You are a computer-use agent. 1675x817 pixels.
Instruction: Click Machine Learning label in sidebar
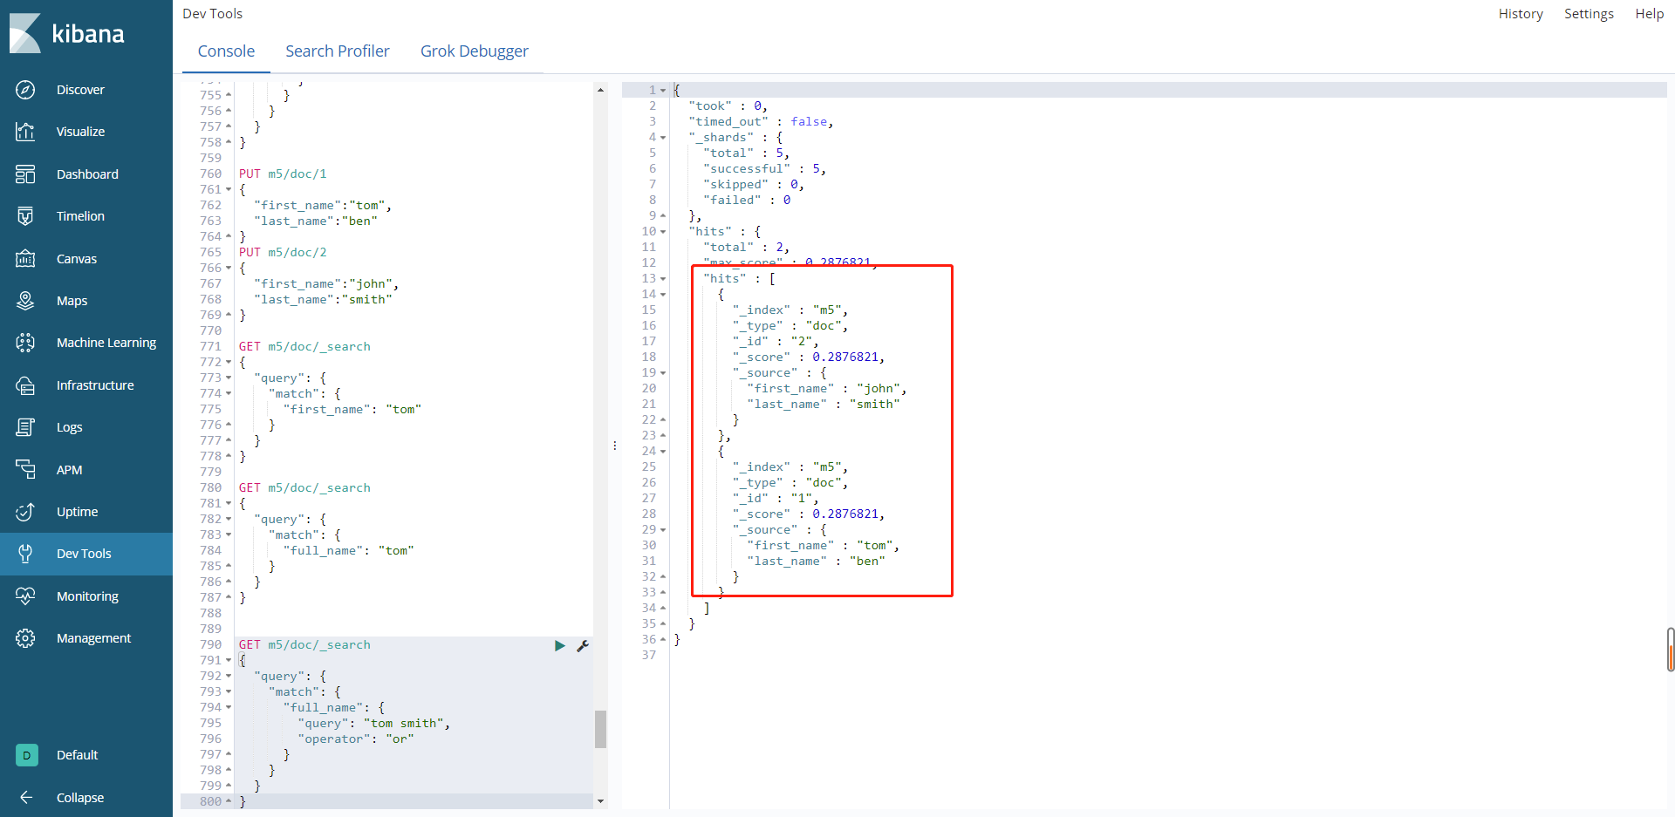pos(106,343)
